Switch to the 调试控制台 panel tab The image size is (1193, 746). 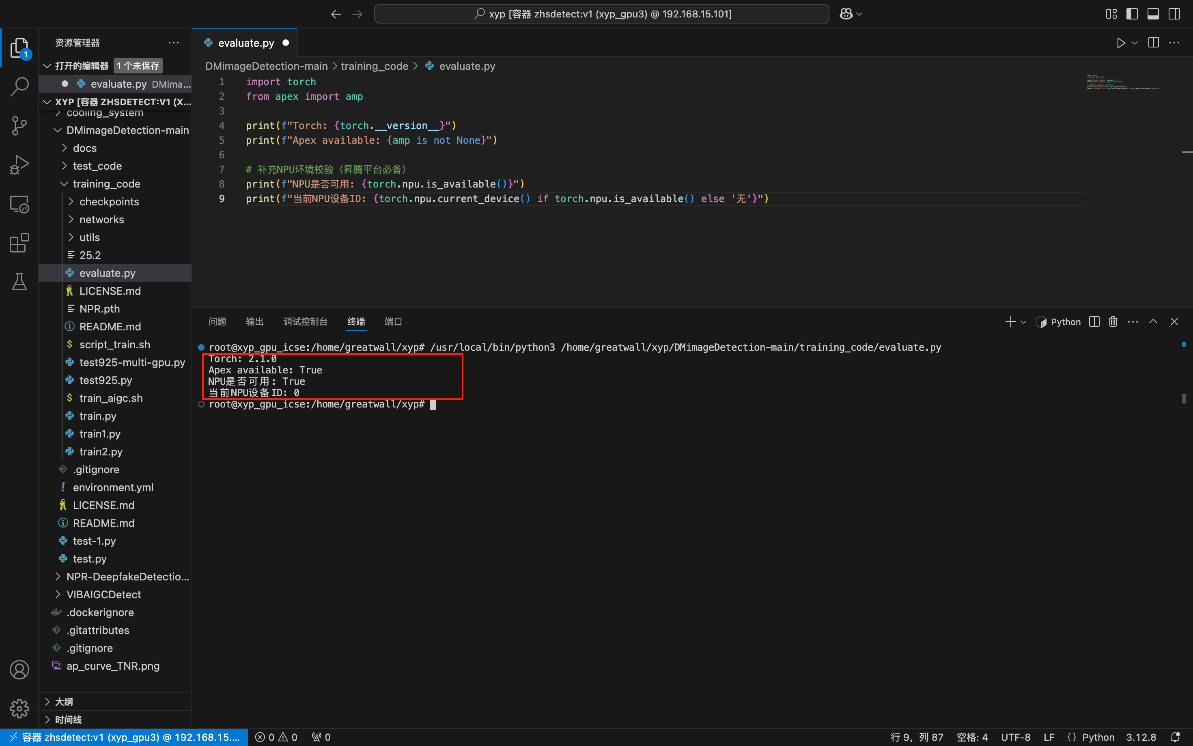305,322
